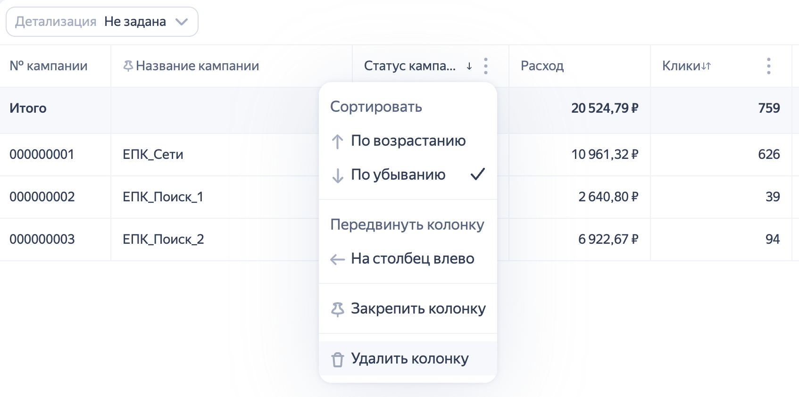Choose Закрепить колонку from menu
799x397 pixels.
(x=418, y=309)
